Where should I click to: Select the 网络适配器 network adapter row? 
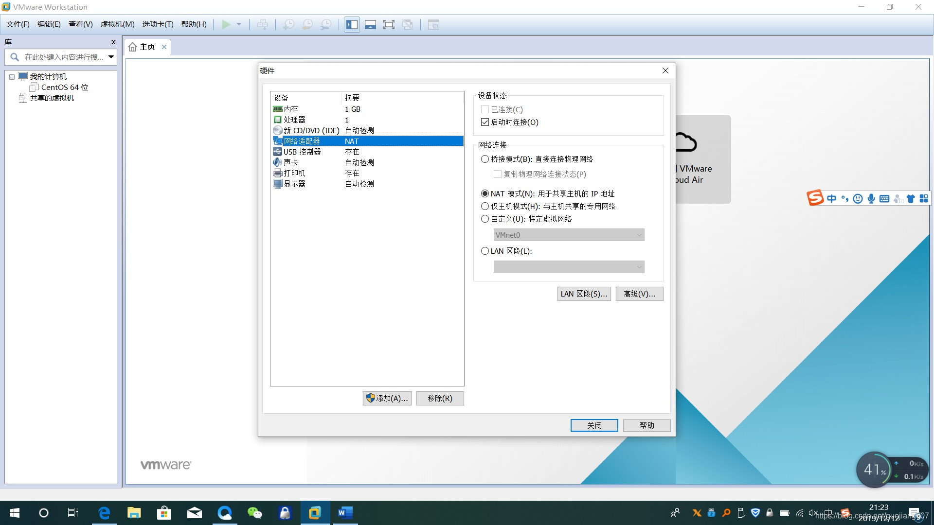367,141
